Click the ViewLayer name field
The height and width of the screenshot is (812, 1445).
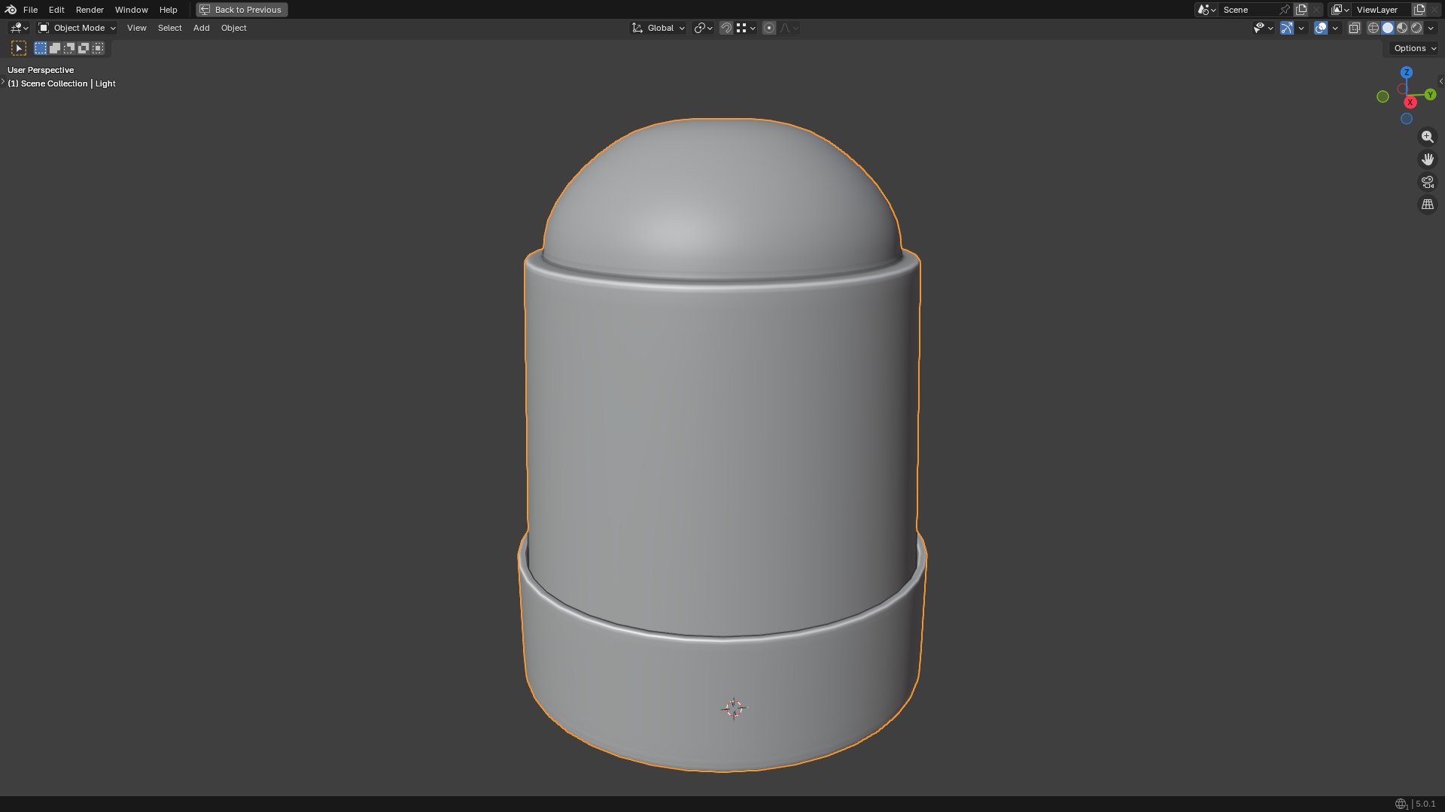click(1382, 10)
